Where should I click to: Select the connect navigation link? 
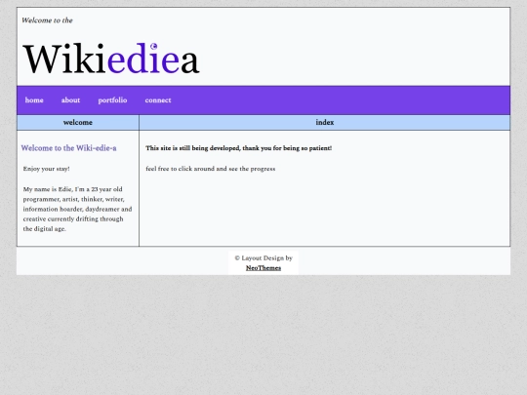(158, 100)
